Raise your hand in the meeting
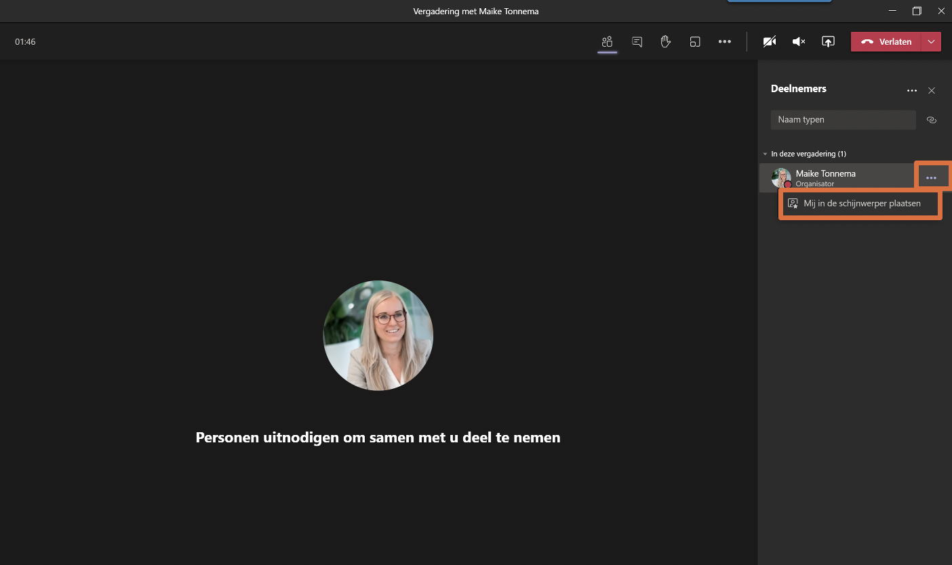Viewport: 952px width, 565px height. [x=666, y=42]
